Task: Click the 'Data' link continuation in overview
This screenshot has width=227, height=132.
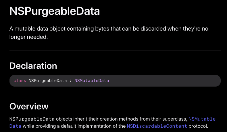Action: click(15, 126)
